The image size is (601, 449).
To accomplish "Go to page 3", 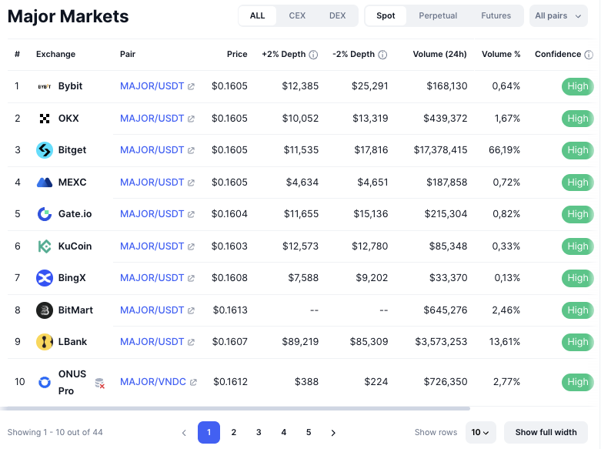I will tap(259, 433).
